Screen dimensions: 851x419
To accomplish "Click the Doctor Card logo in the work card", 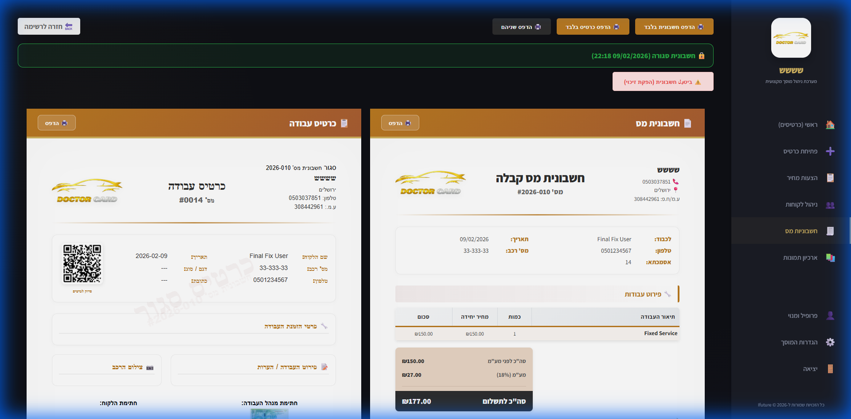I will click(x=87, y=191).
